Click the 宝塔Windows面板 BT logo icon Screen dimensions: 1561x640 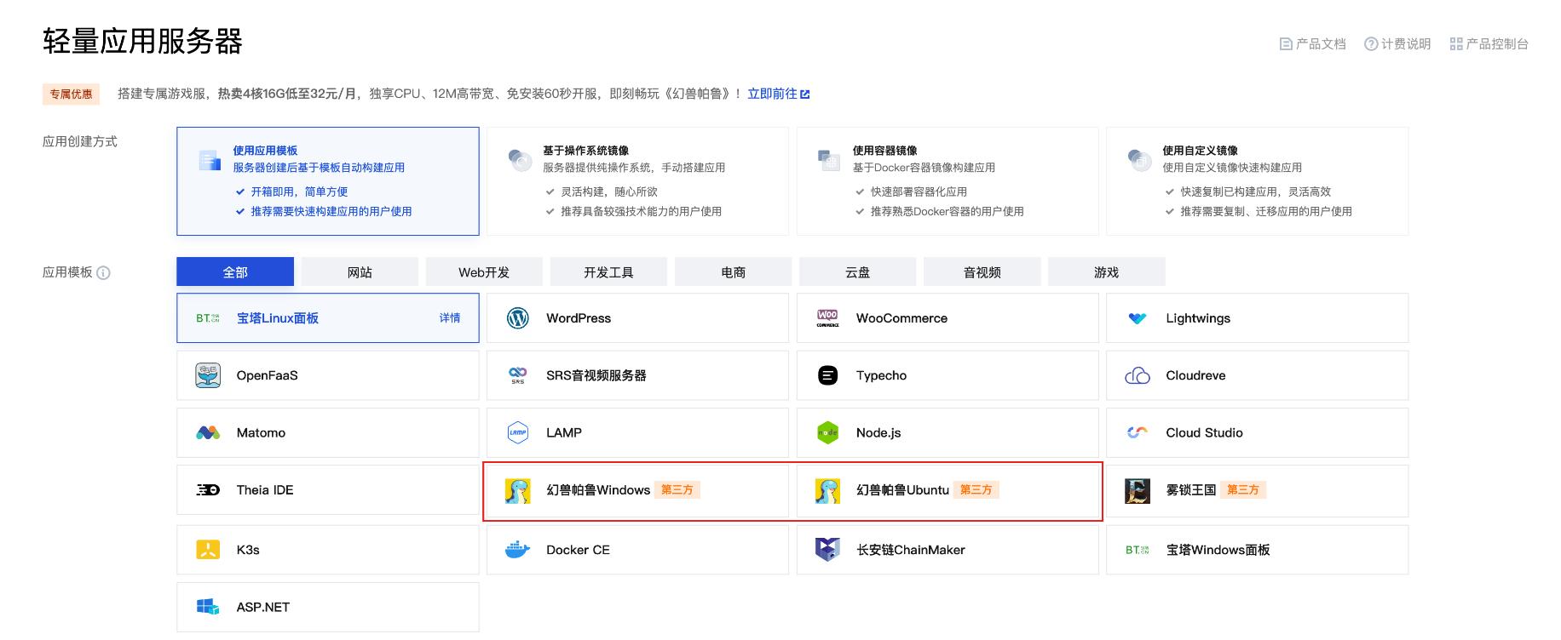coord(1138,550)
